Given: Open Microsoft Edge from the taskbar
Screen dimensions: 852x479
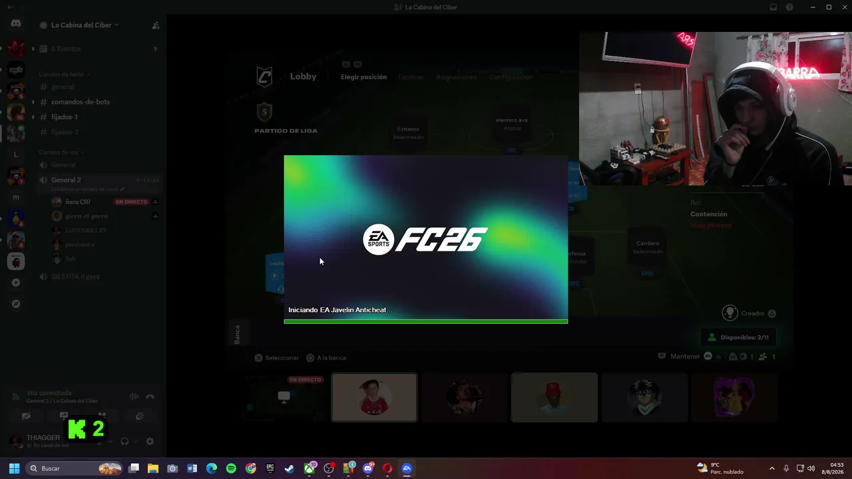Looking at the screenshot, I should coord(212,468).
